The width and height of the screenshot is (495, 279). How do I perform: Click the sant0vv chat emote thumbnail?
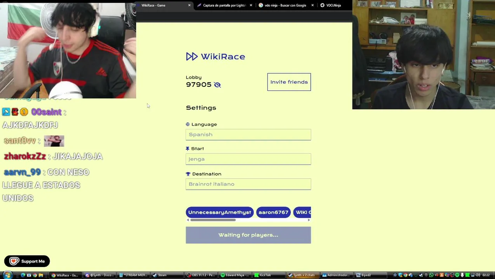[54, 141]
